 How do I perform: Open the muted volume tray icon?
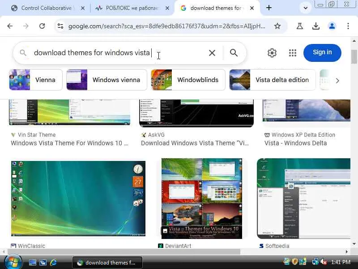323,262
